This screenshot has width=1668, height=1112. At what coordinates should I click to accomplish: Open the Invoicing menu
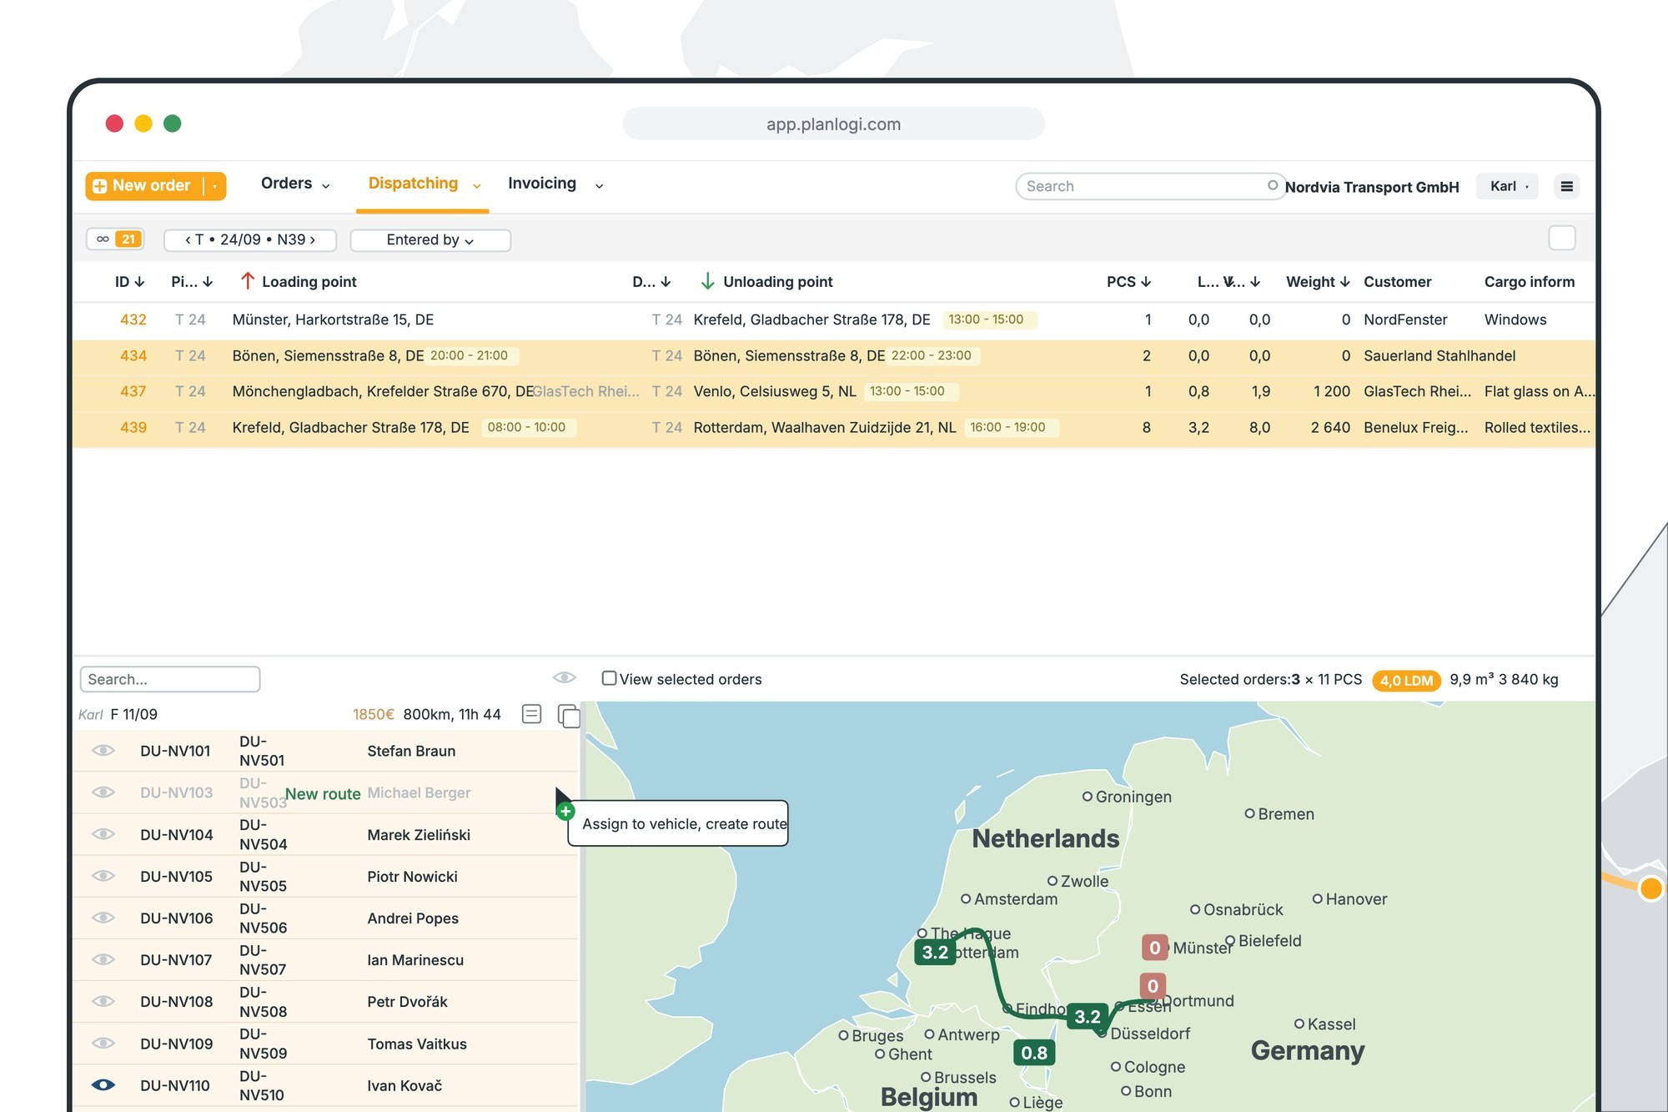555,184
